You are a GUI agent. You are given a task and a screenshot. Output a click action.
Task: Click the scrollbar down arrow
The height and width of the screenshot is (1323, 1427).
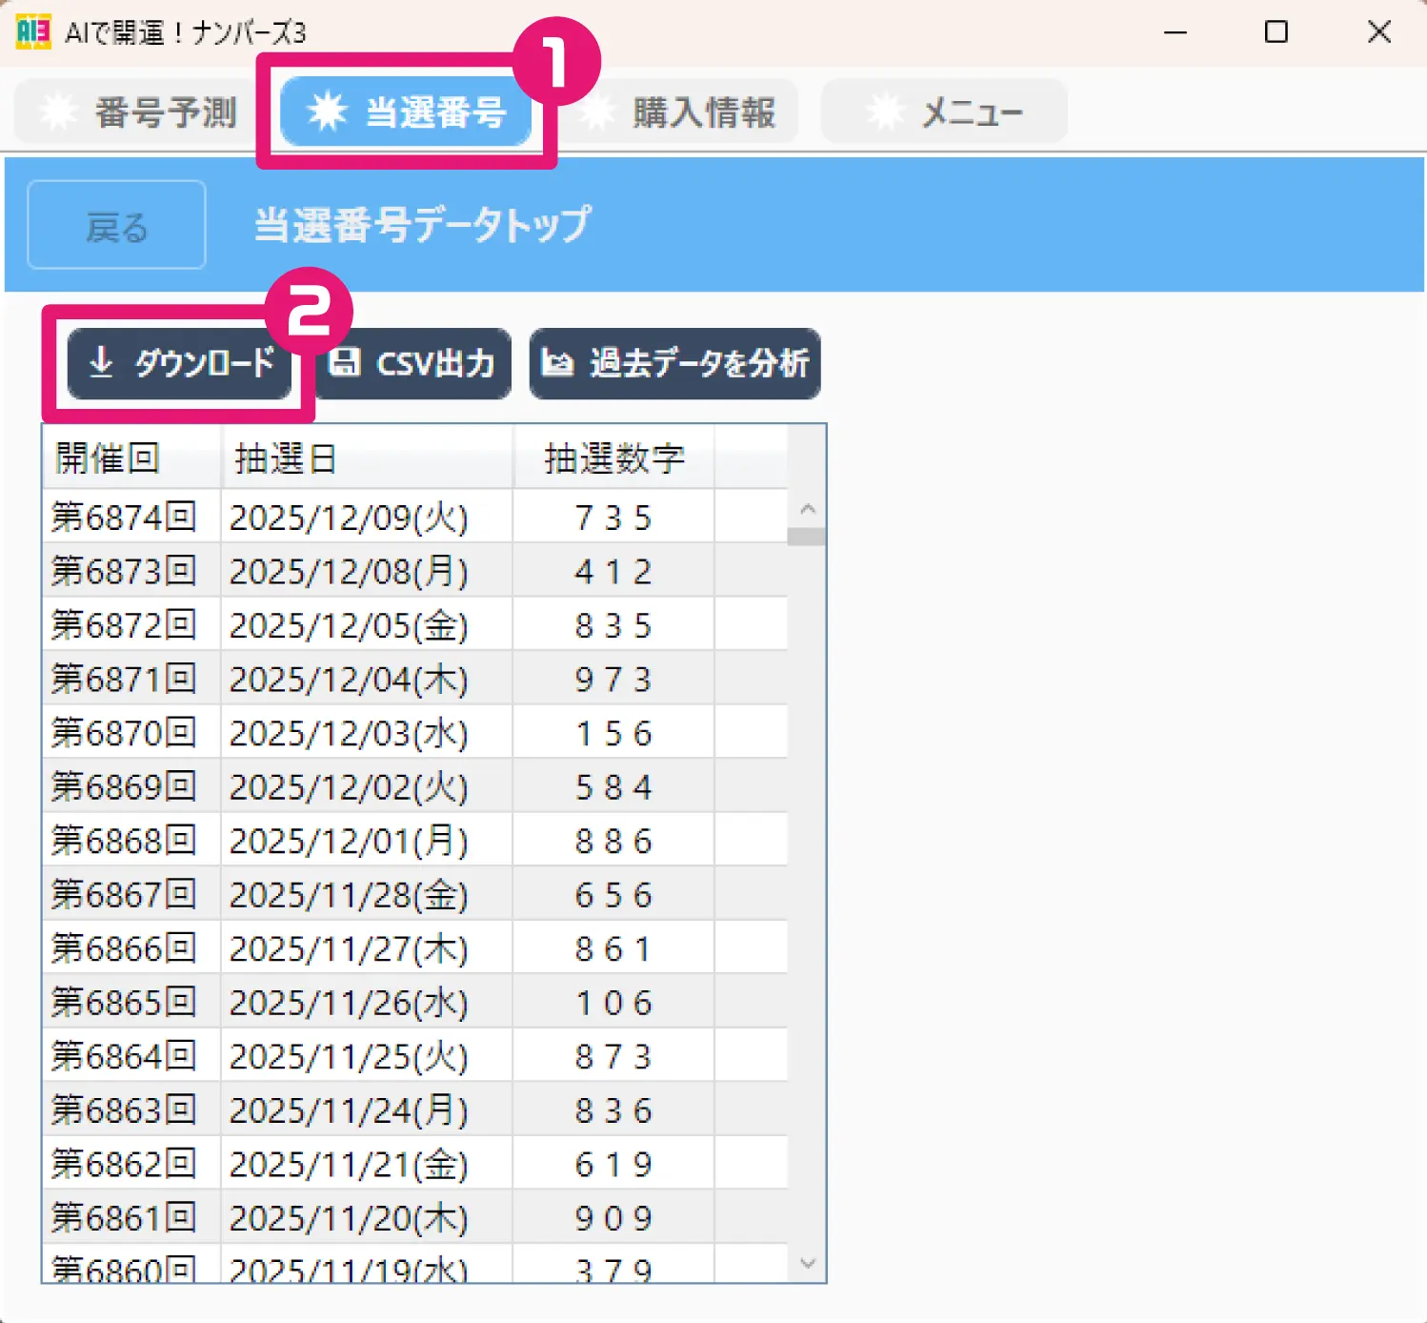coord(808,1263)
